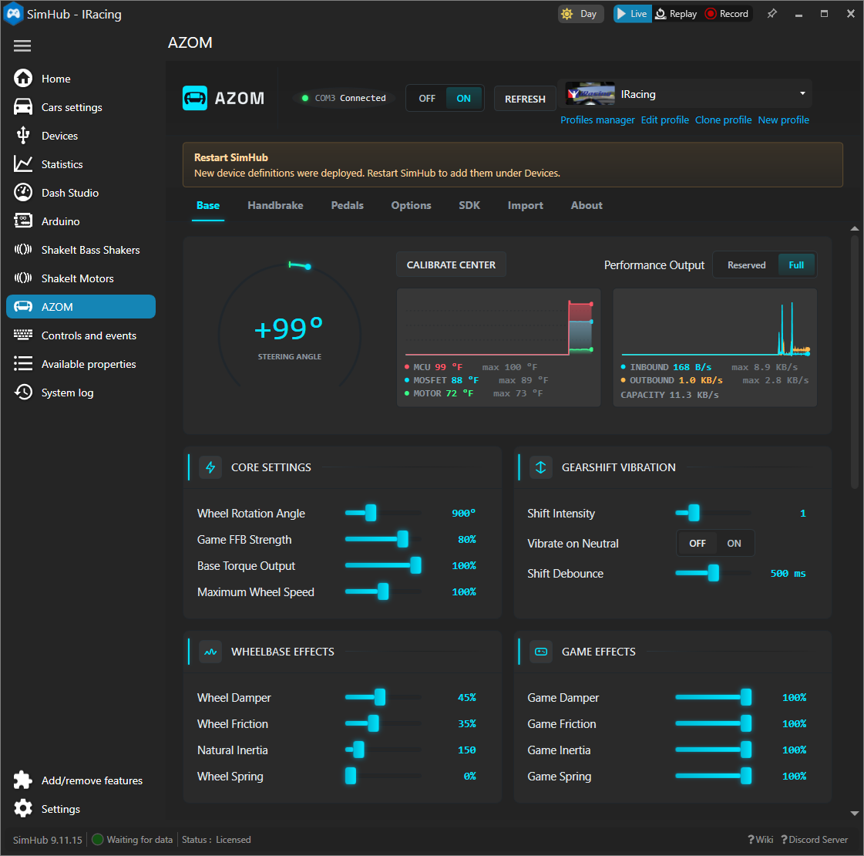
Task: Open Profiles manager link
Action: tap(597, 120)
